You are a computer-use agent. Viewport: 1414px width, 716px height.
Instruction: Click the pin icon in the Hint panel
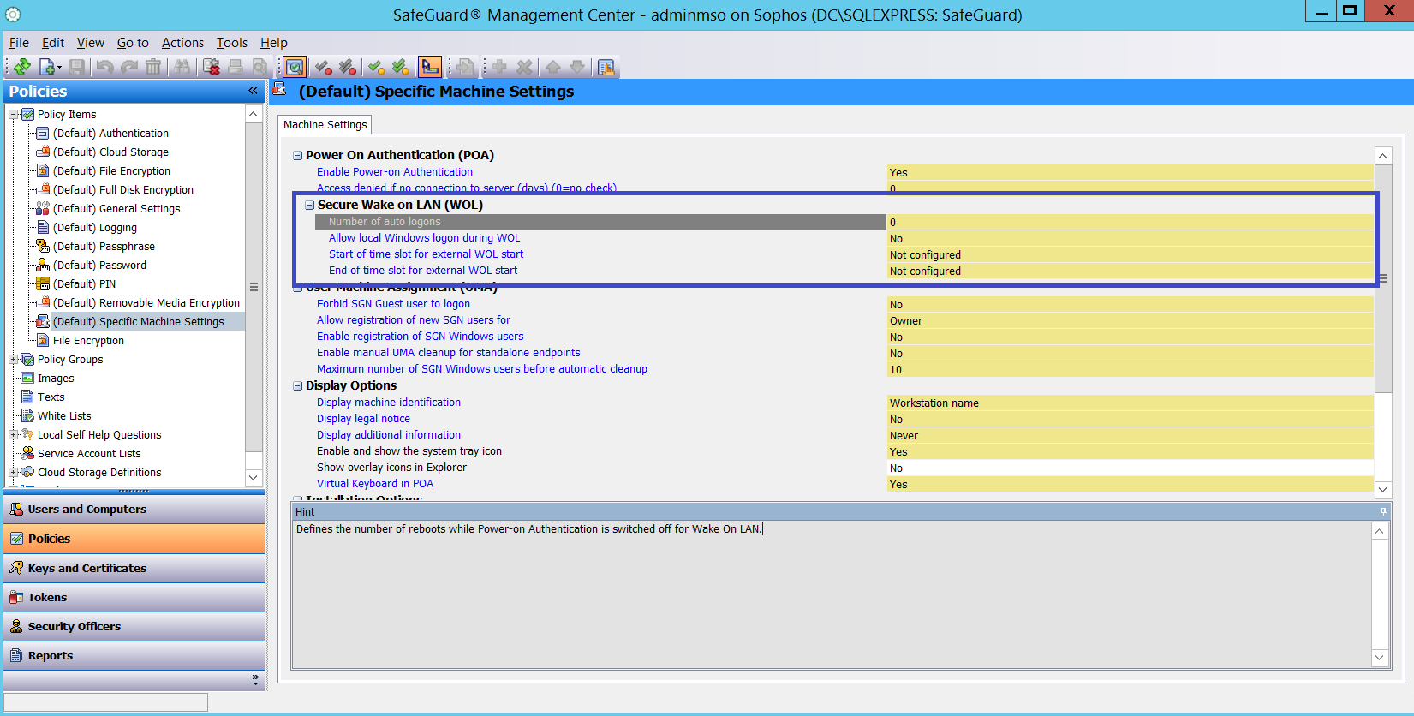[x=1382, y=511]
